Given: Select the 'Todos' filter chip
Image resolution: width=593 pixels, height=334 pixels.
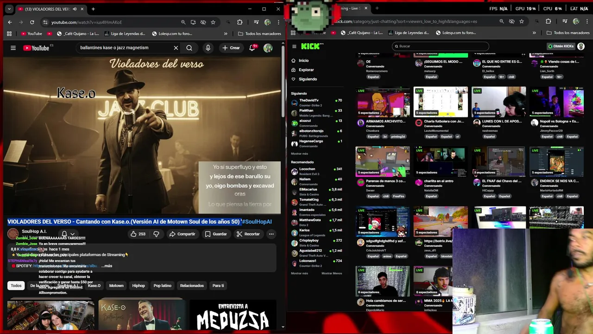Looking at the screenshot, I should click(x=16, y=286).
